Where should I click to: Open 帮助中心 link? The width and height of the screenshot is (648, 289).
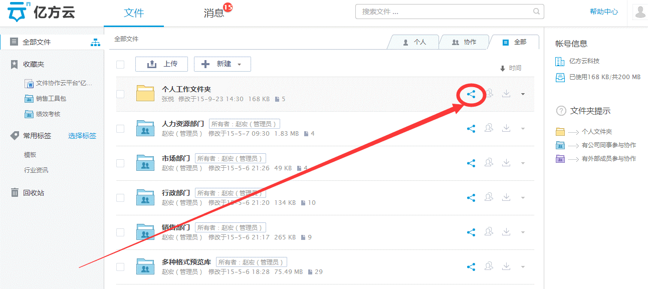pos(603,12)
